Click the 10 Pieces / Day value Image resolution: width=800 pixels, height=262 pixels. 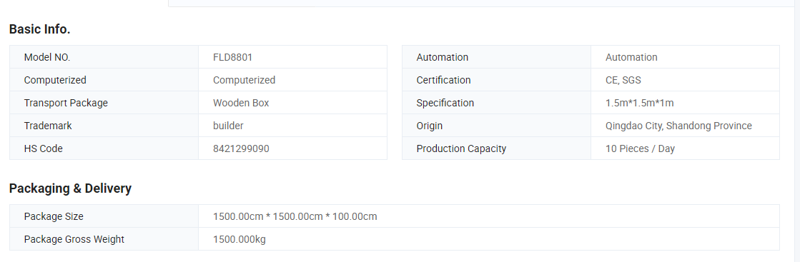click(x=640, y=148)
